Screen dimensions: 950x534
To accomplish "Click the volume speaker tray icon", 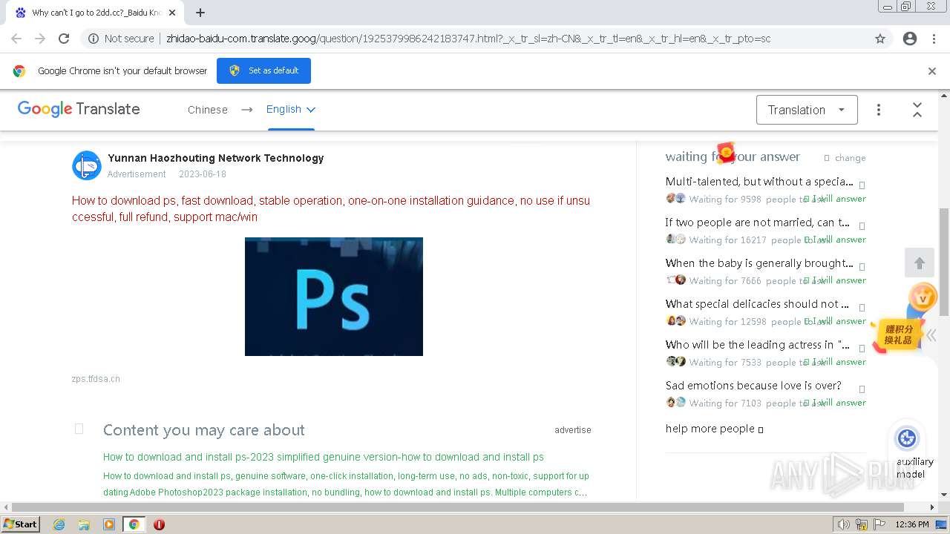I will pyautogui.click(x=844, y=524).
